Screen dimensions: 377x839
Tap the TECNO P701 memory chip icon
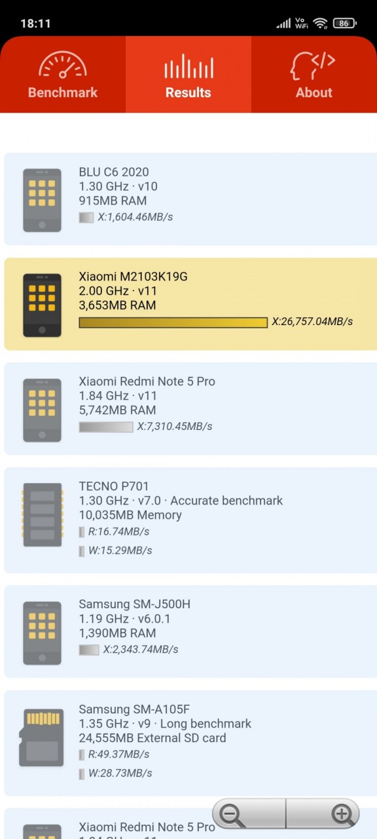click(43, 515)
